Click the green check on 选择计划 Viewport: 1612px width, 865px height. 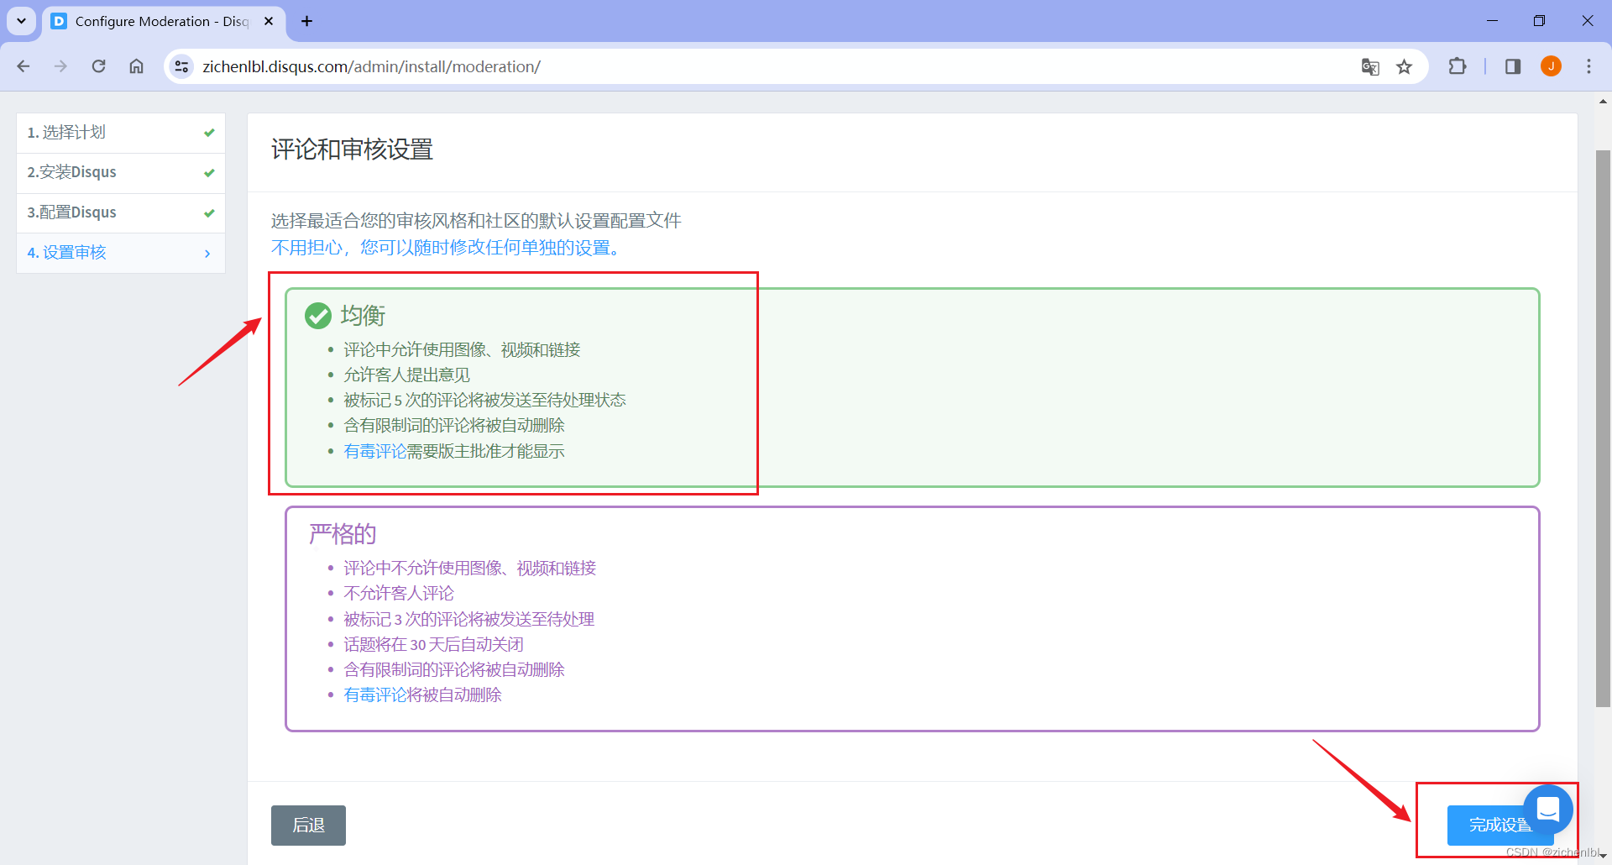[209, 133]
